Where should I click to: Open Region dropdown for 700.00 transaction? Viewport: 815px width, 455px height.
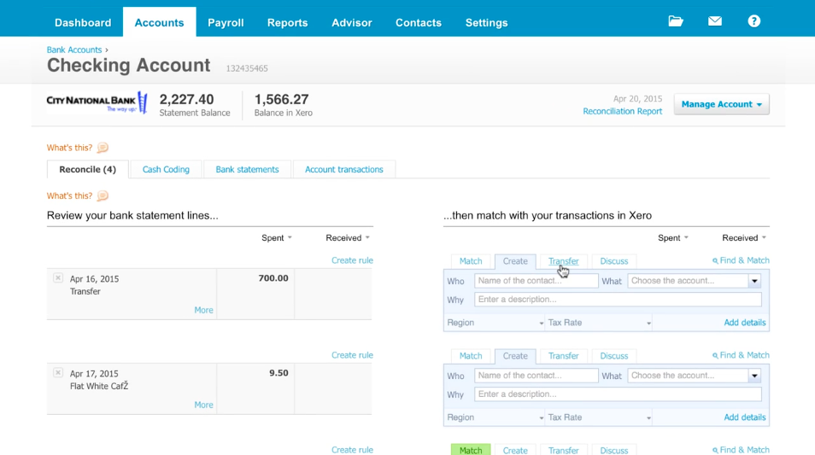click(495, 323)
